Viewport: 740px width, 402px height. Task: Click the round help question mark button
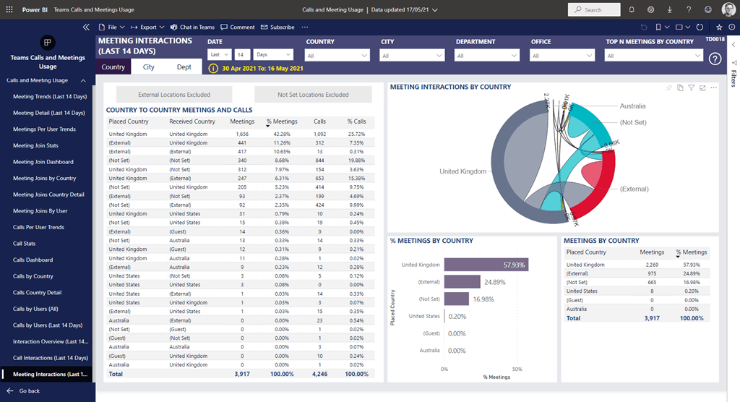[715, 59]
